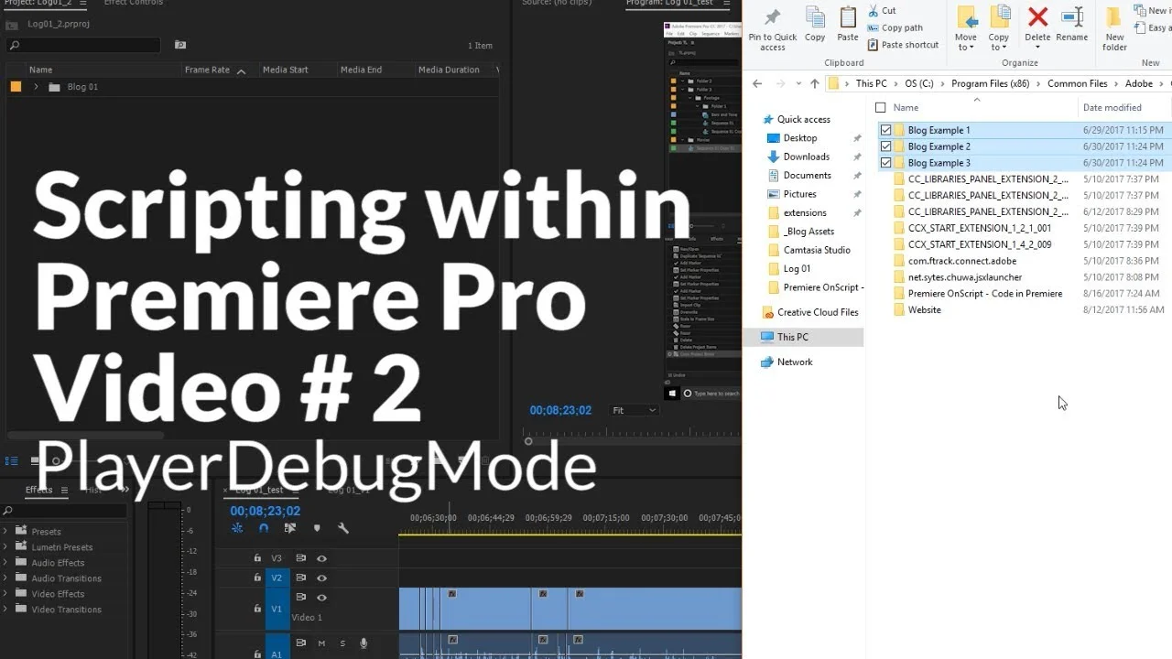The height and width of the screenshot is (659, 1172).
Task: Mute the A1 audio track
Action: pyautogui.click(x=321, y=643)
